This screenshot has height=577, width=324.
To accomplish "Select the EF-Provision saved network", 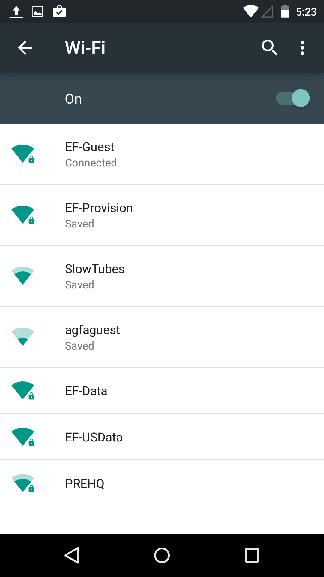I will click(162, 215).
